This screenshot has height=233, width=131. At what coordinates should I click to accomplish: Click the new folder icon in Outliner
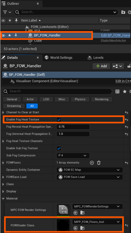123,12
